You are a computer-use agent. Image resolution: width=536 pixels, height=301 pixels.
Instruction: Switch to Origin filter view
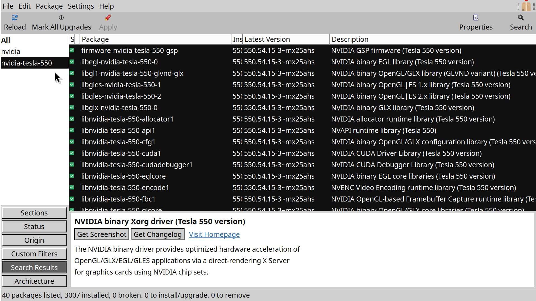tap(34, 240)
